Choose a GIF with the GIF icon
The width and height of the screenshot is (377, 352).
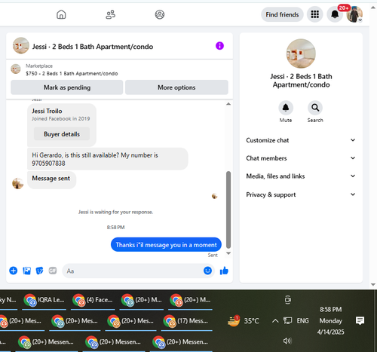[x=53, y=271]
